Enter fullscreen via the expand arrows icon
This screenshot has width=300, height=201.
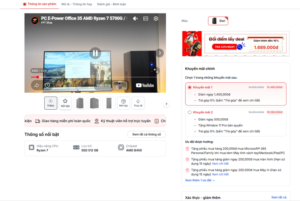coord(156,71)
